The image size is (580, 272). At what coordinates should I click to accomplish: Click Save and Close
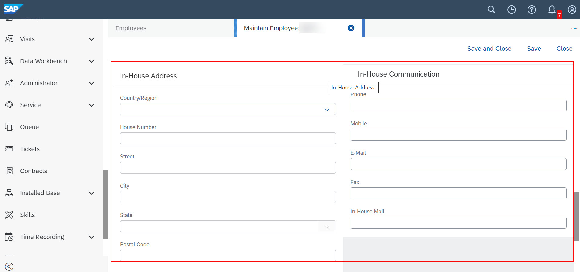point(489,49)
